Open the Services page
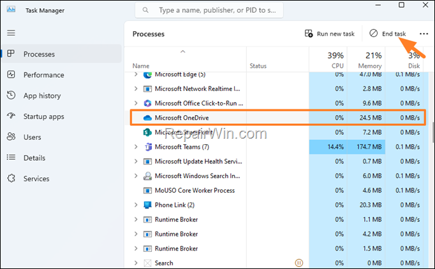Viewport: 435px width, 269px height. (61, 178)
